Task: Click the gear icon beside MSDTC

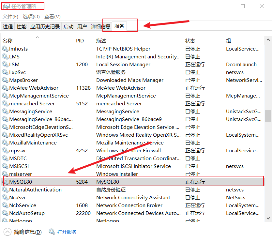Action: click(5, 158)
